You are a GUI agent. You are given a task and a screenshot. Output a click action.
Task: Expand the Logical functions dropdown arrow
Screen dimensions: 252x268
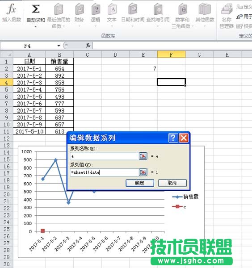pyautogui.click(x=96, y=26)
